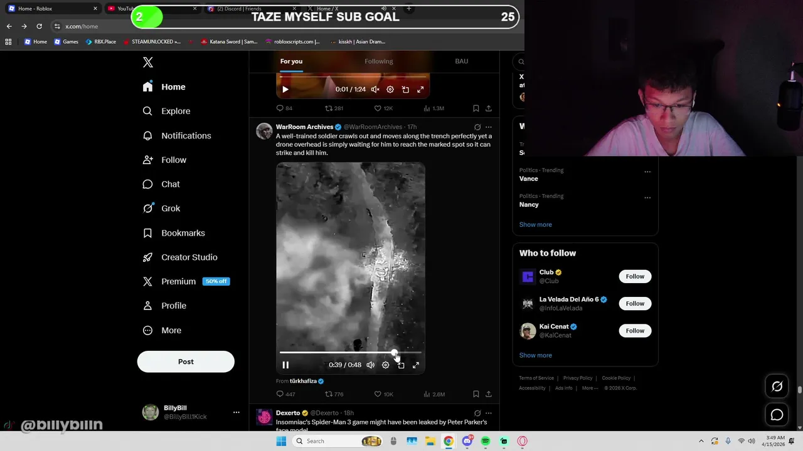Image resolution: width=803 pixels, height=451 pixels.
Task: Open more options on WarRoom Archives post
Action: [x=489, y=127]
